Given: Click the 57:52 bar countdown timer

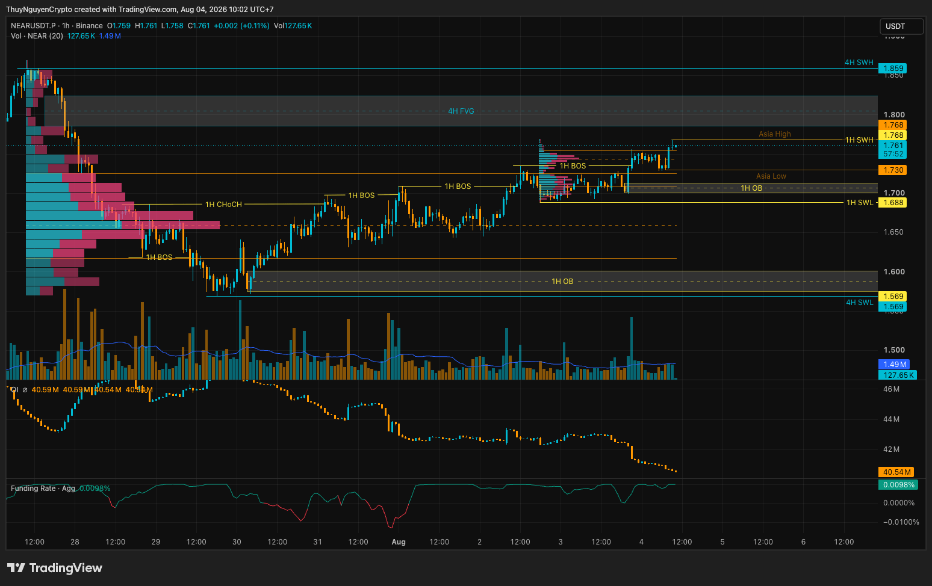Looking at the screenshot, I should [x=893, y=154].
